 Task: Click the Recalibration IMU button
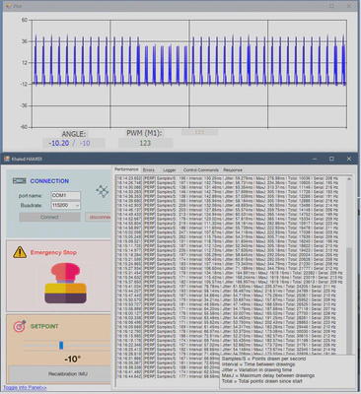[60, 374]
